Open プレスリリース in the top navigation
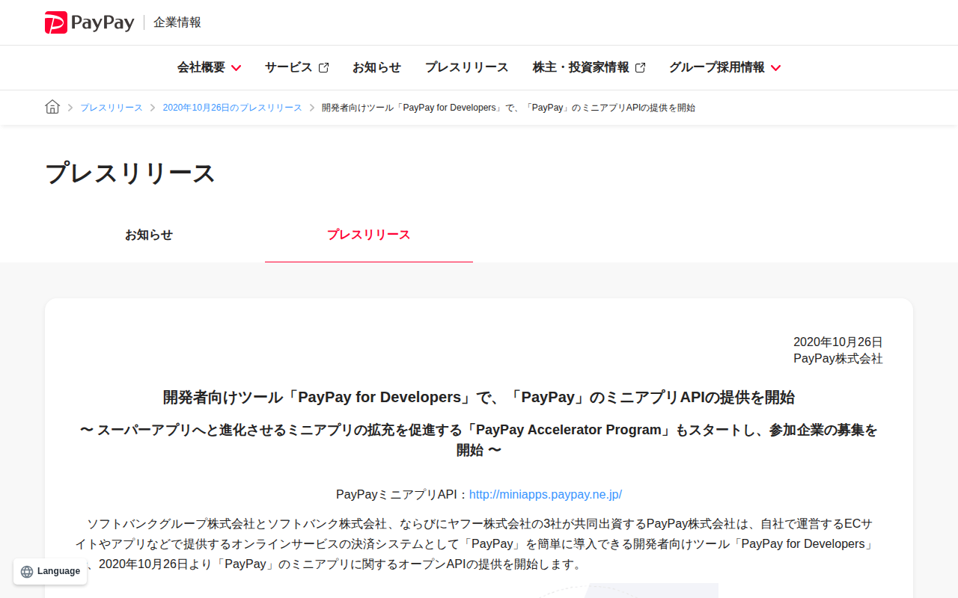This screenshot has height=598, width=958. (466, 67)
